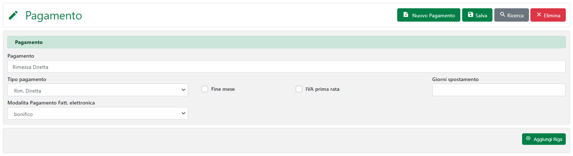Click the Pagamento section header bar

(286, 42)
